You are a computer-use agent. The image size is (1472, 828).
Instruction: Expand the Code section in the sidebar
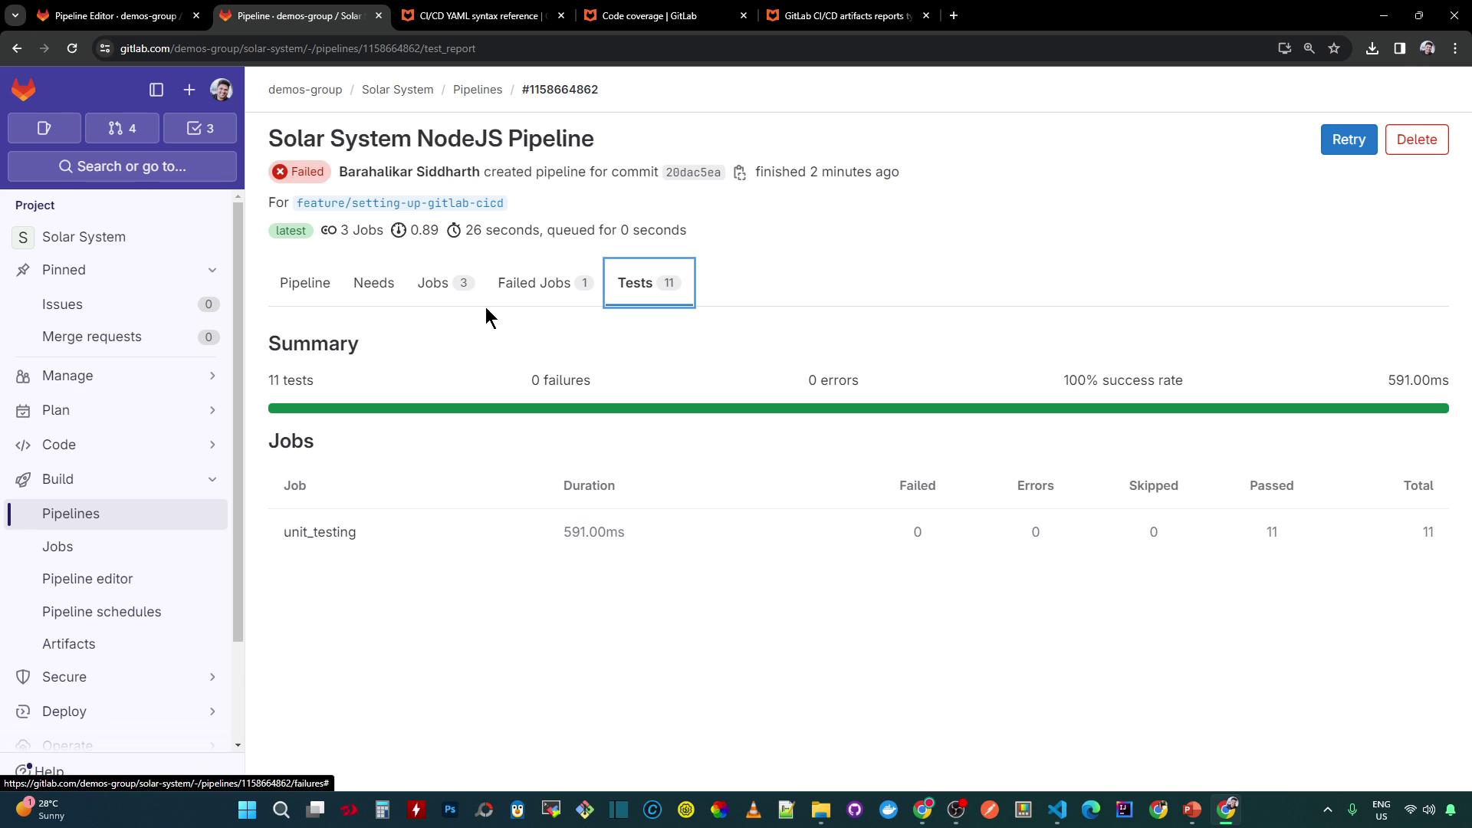coord(115,445)
